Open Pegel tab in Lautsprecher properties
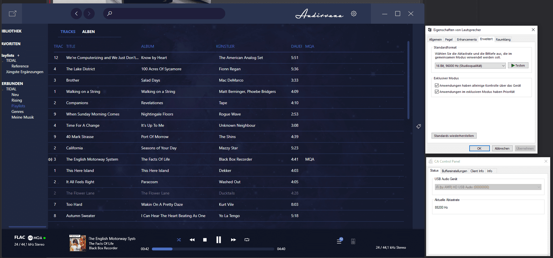The height and width of the screenshot is (258, 553). [x=449, y=40]
